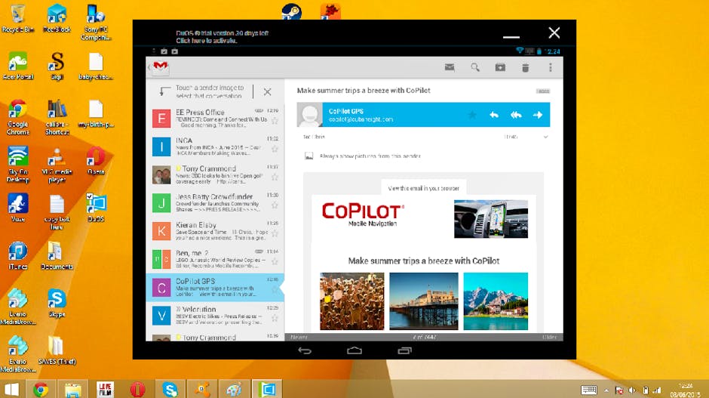Viewport: 709px width, 398px height.
Task: Open the three-dot overflow menu in Gmail
Action: pos(551,68)
